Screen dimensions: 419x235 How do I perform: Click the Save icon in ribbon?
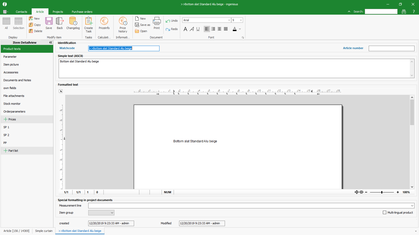(49, 21)
